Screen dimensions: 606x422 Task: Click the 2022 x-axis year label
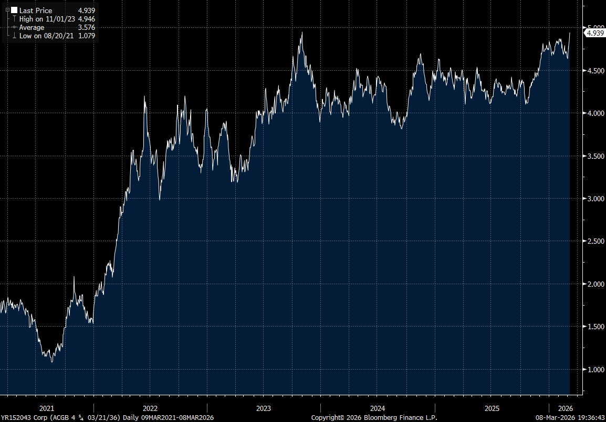150,408
